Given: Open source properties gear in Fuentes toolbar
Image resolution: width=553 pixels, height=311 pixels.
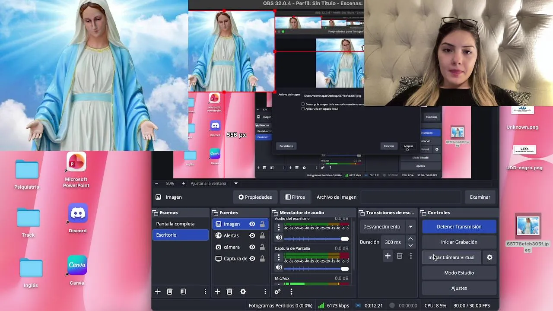Looking at the screenshot, I should pyautogui.click(x=243, y=292).
